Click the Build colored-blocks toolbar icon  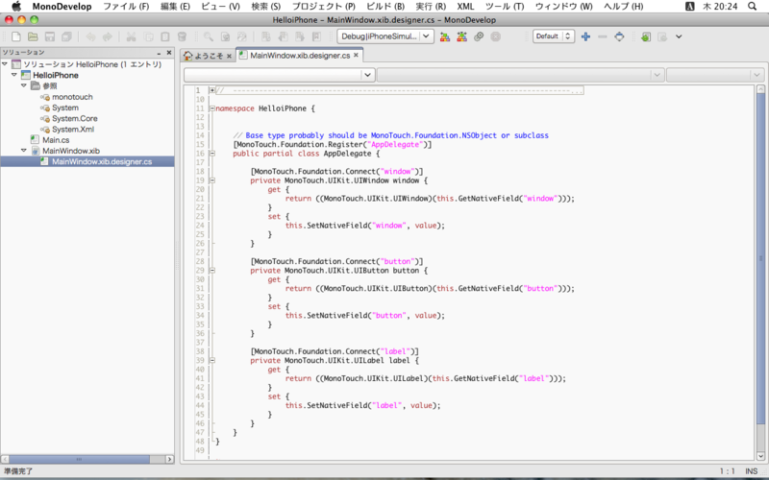click(445, 36)
